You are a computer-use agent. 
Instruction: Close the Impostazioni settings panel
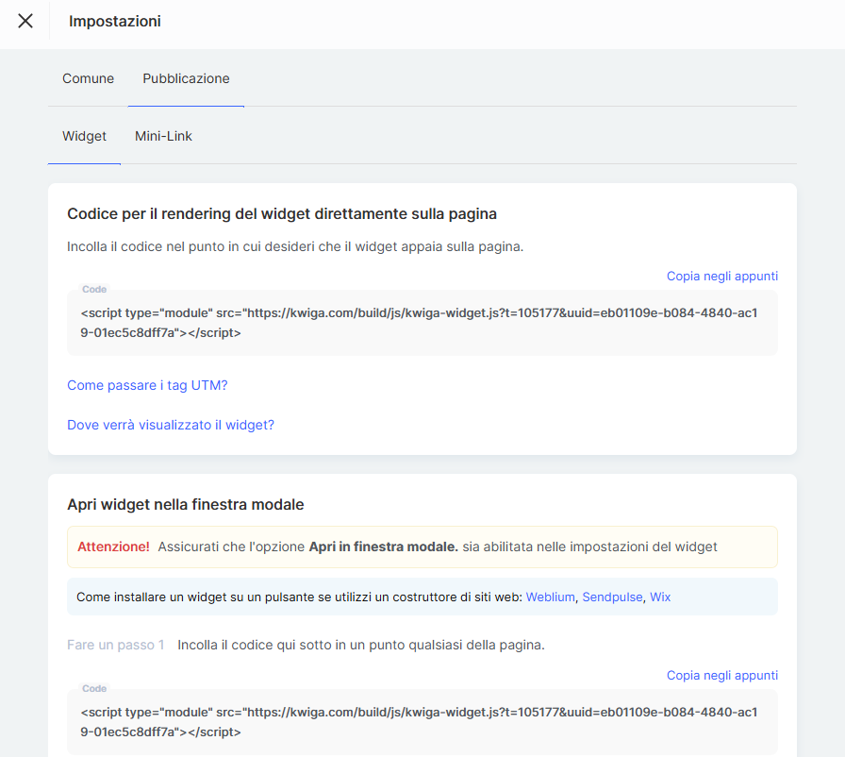[25, 21]
